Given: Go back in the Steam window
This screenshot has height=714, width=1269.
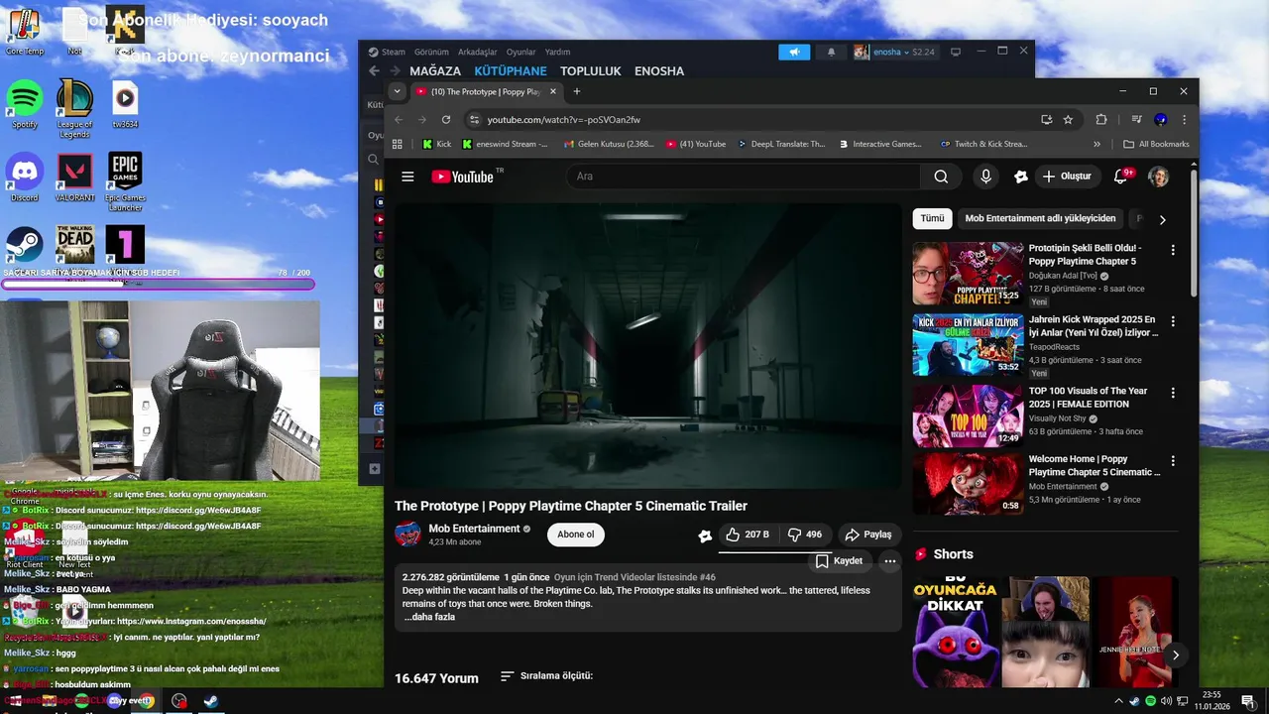Looking at the screenshot, I should click(x=374, y=71).
